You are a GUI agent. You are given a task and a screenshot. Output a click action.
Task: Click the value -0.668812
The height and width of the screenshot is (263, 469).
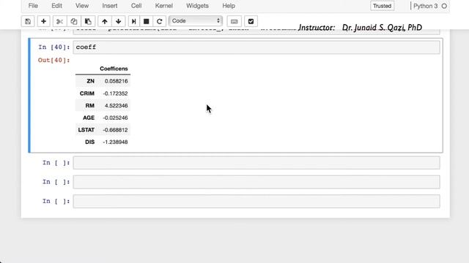(x=115, y=130)
